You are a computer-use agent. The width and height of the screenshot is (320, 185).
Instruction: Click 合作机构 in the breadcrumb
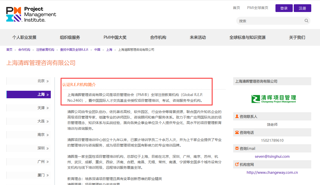coord(24,50)
